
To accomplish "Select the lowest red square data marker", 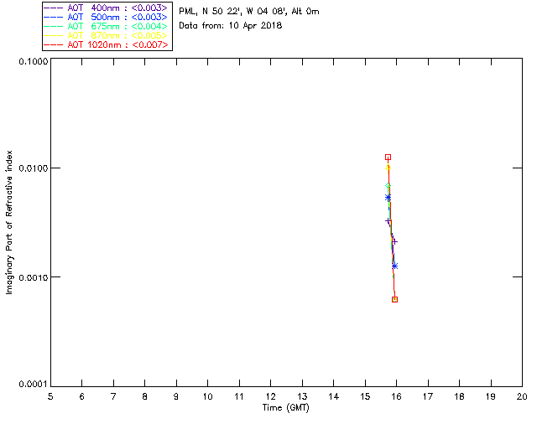I will pyautogui.click(x=394, y=299).
